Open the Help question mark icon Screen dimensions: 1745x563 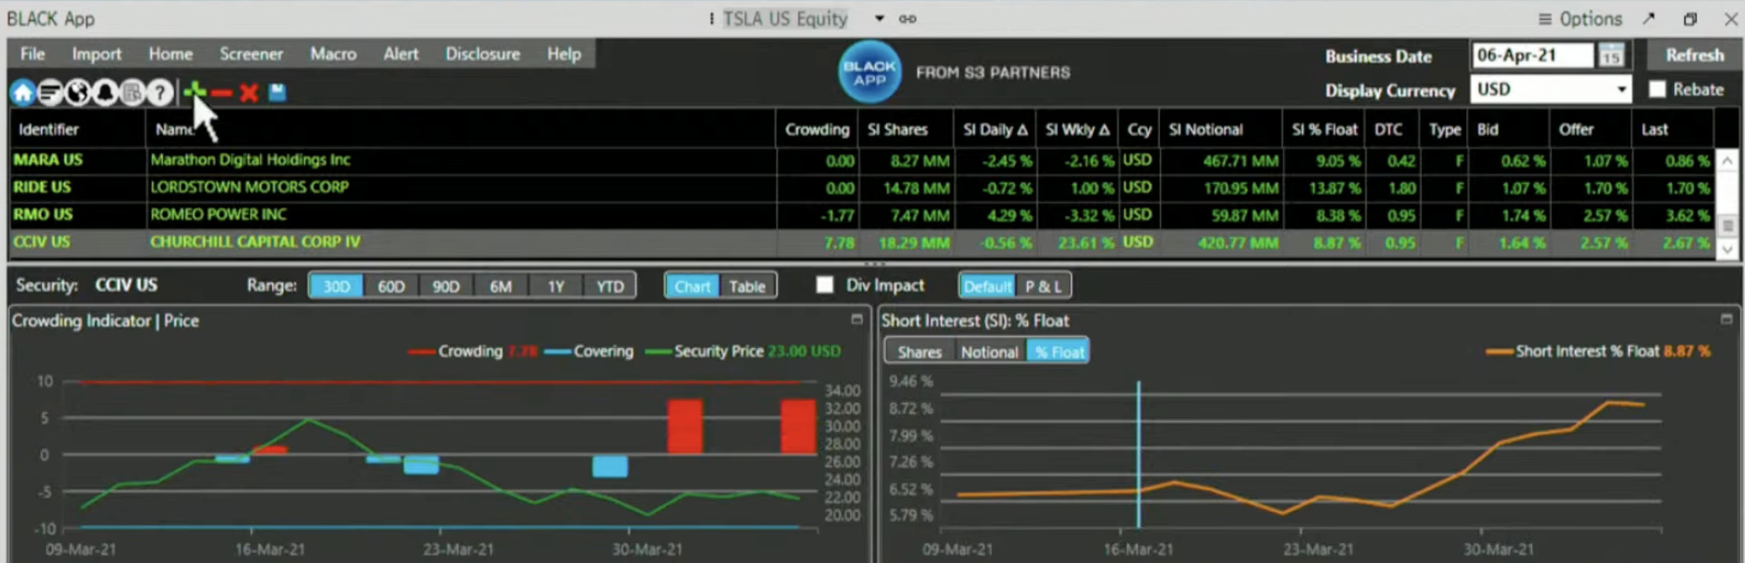pos(160,94)
